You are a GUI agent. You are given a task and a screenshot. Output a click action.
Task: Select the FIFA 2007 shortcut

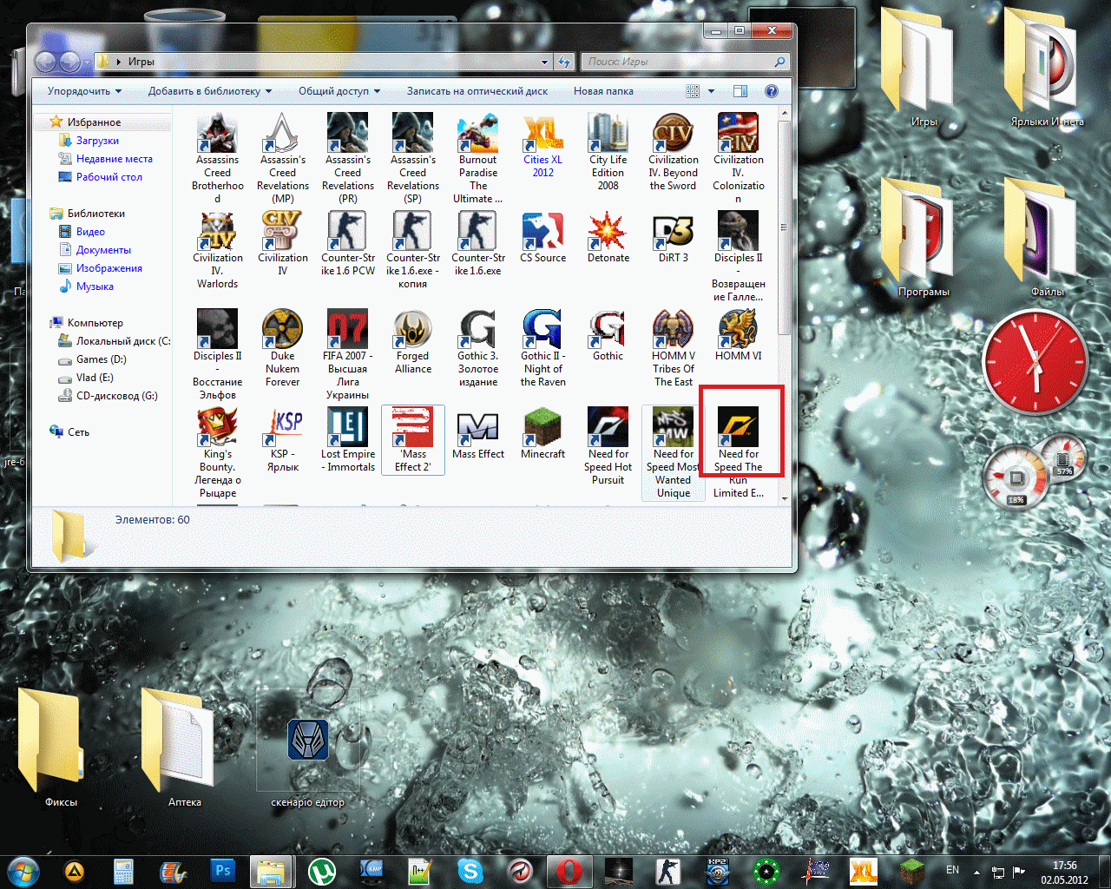[x=348, y=354]
